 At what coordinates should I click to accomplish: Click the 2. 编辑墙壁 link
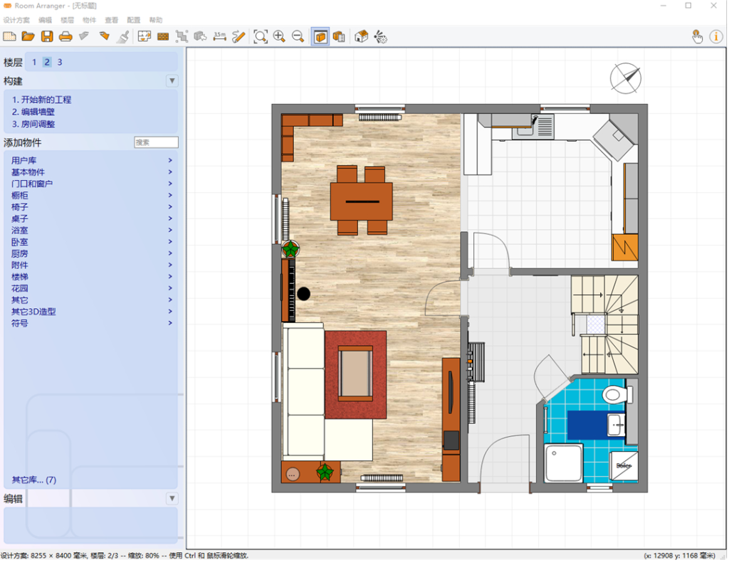click(x=33, y=112)
